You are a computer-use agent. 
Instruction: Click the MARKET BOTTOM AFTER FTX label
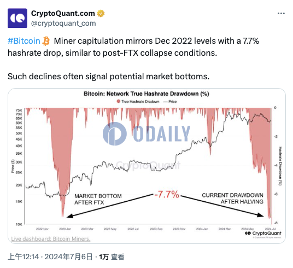coord(98,199)
